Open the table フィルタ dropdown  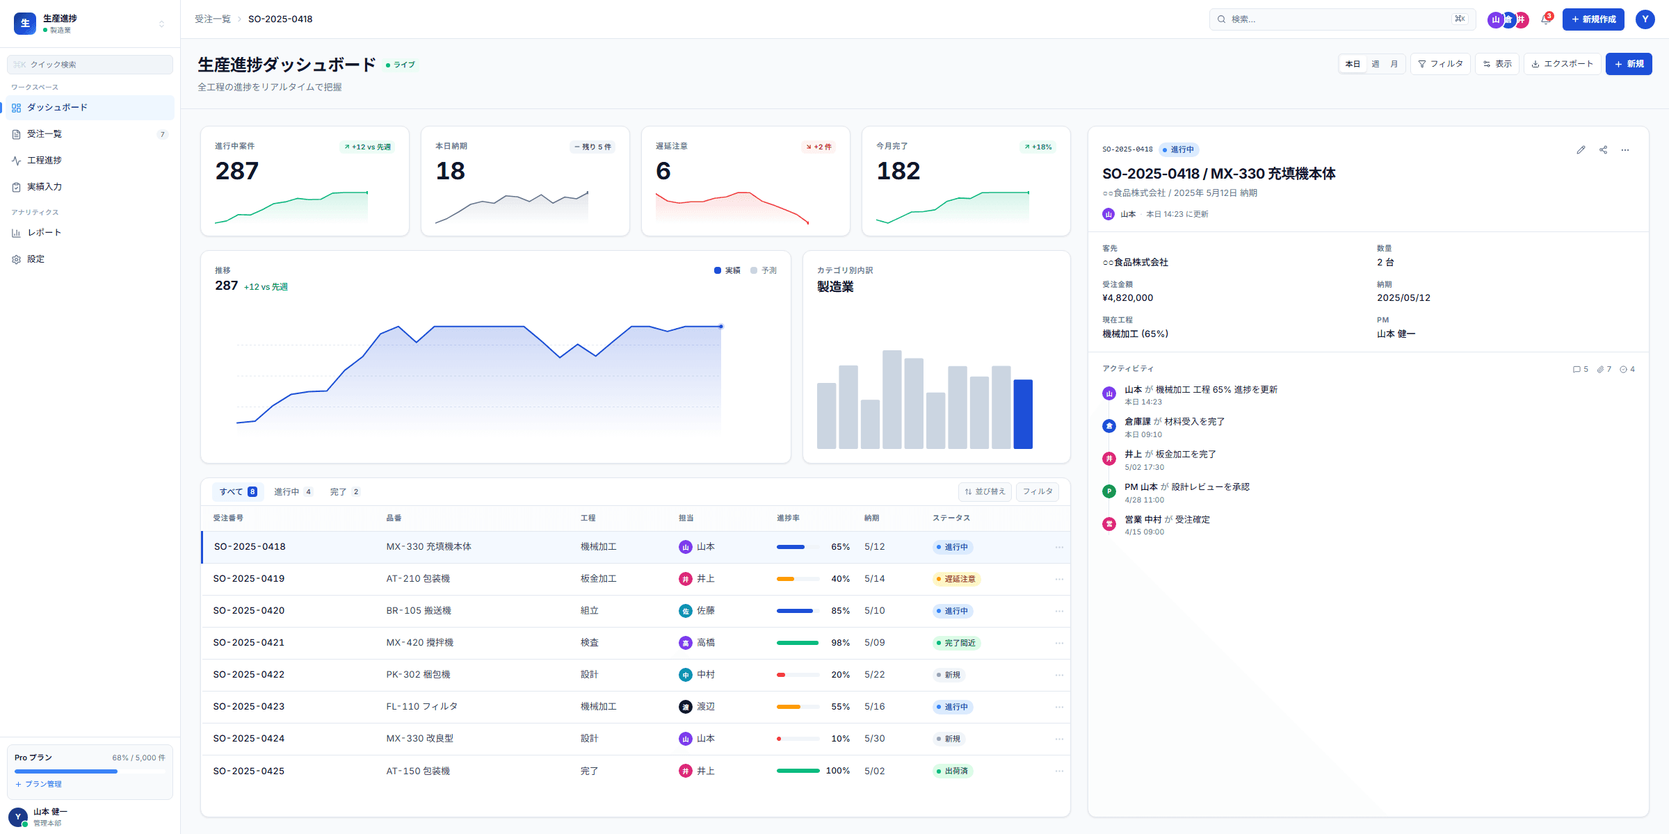click(1038, 492)
